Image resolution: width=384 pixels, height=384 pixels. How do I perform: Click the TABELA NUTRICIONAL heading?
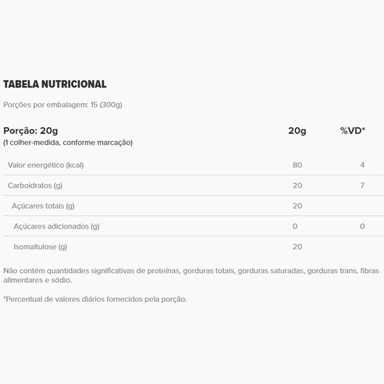click(x=55, y=84)
